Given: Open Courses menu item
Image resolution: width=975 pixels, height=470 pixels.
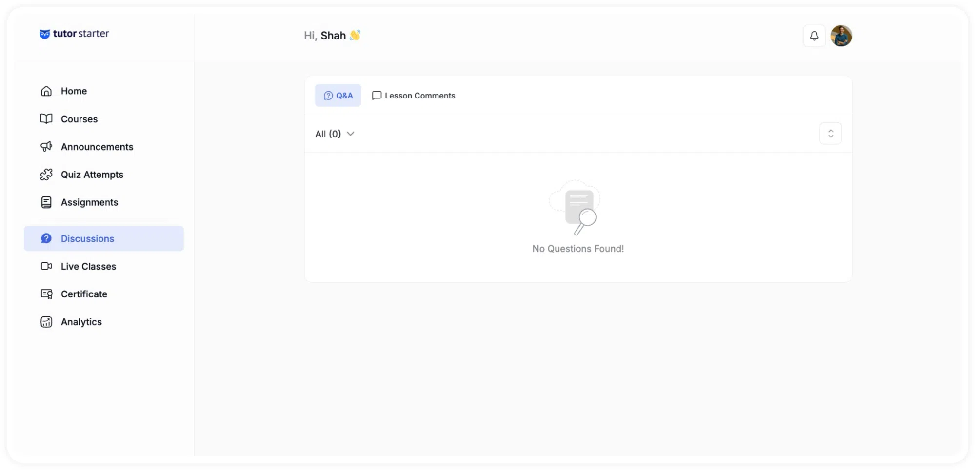Looking at the screenshot, I should tap(104, 119).
